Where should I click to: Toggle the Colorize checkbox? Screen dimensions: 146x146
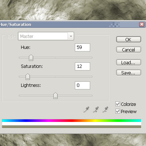pos(118,104)
